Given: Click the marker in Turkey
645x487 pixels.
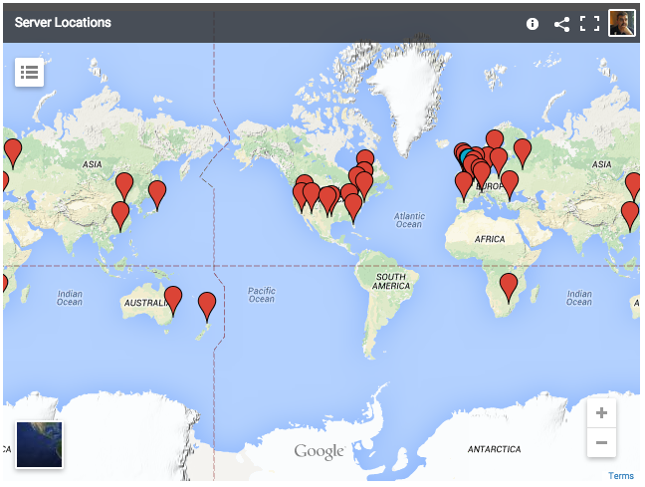Looking at the screenshot, I should coord(510,183).
